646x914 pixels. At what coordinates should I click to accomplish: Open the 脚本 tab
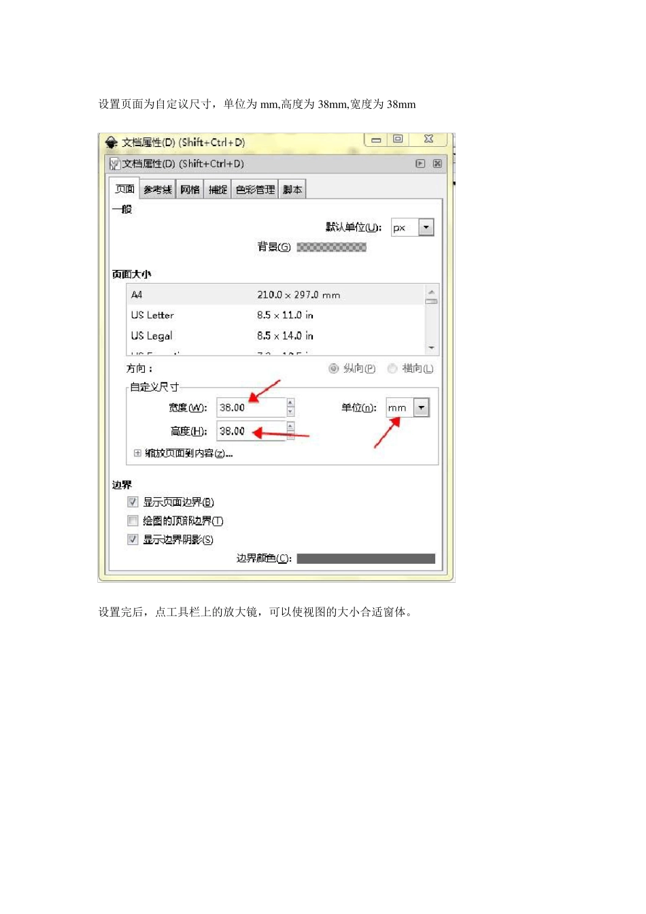pyautogui.click(x=292, y=190)
